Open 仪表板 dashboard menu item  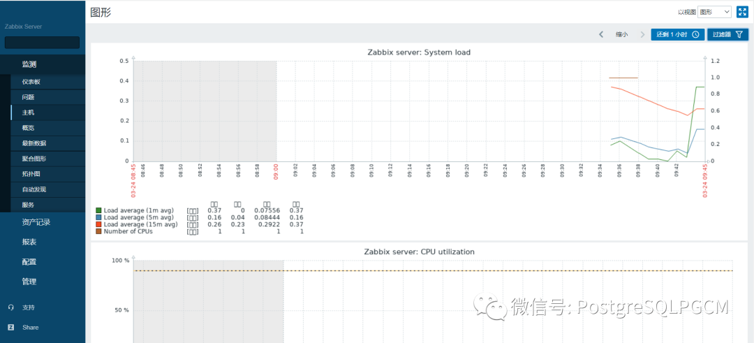point(47,82)
